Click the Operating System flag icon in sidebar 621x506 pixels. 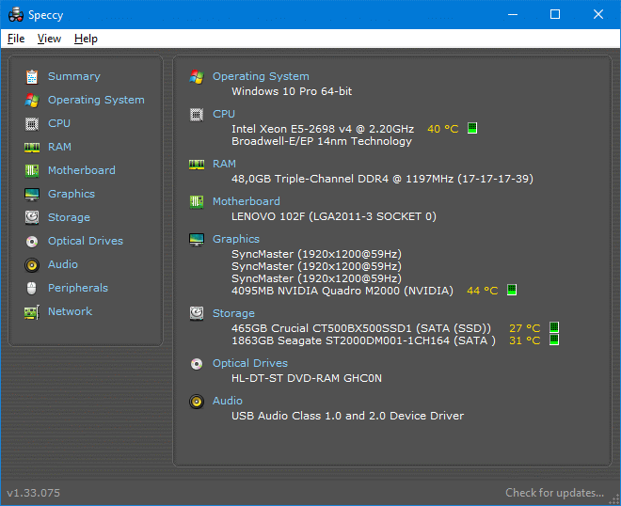[x=32, y=101]
